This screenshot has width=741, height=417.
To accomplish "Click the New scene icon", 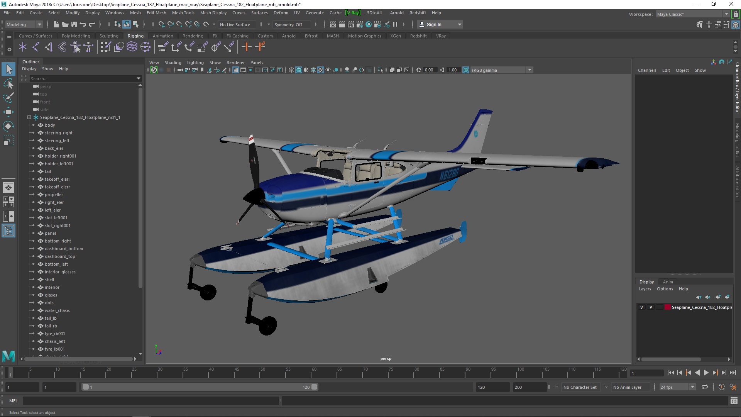I will coord(56,24).
